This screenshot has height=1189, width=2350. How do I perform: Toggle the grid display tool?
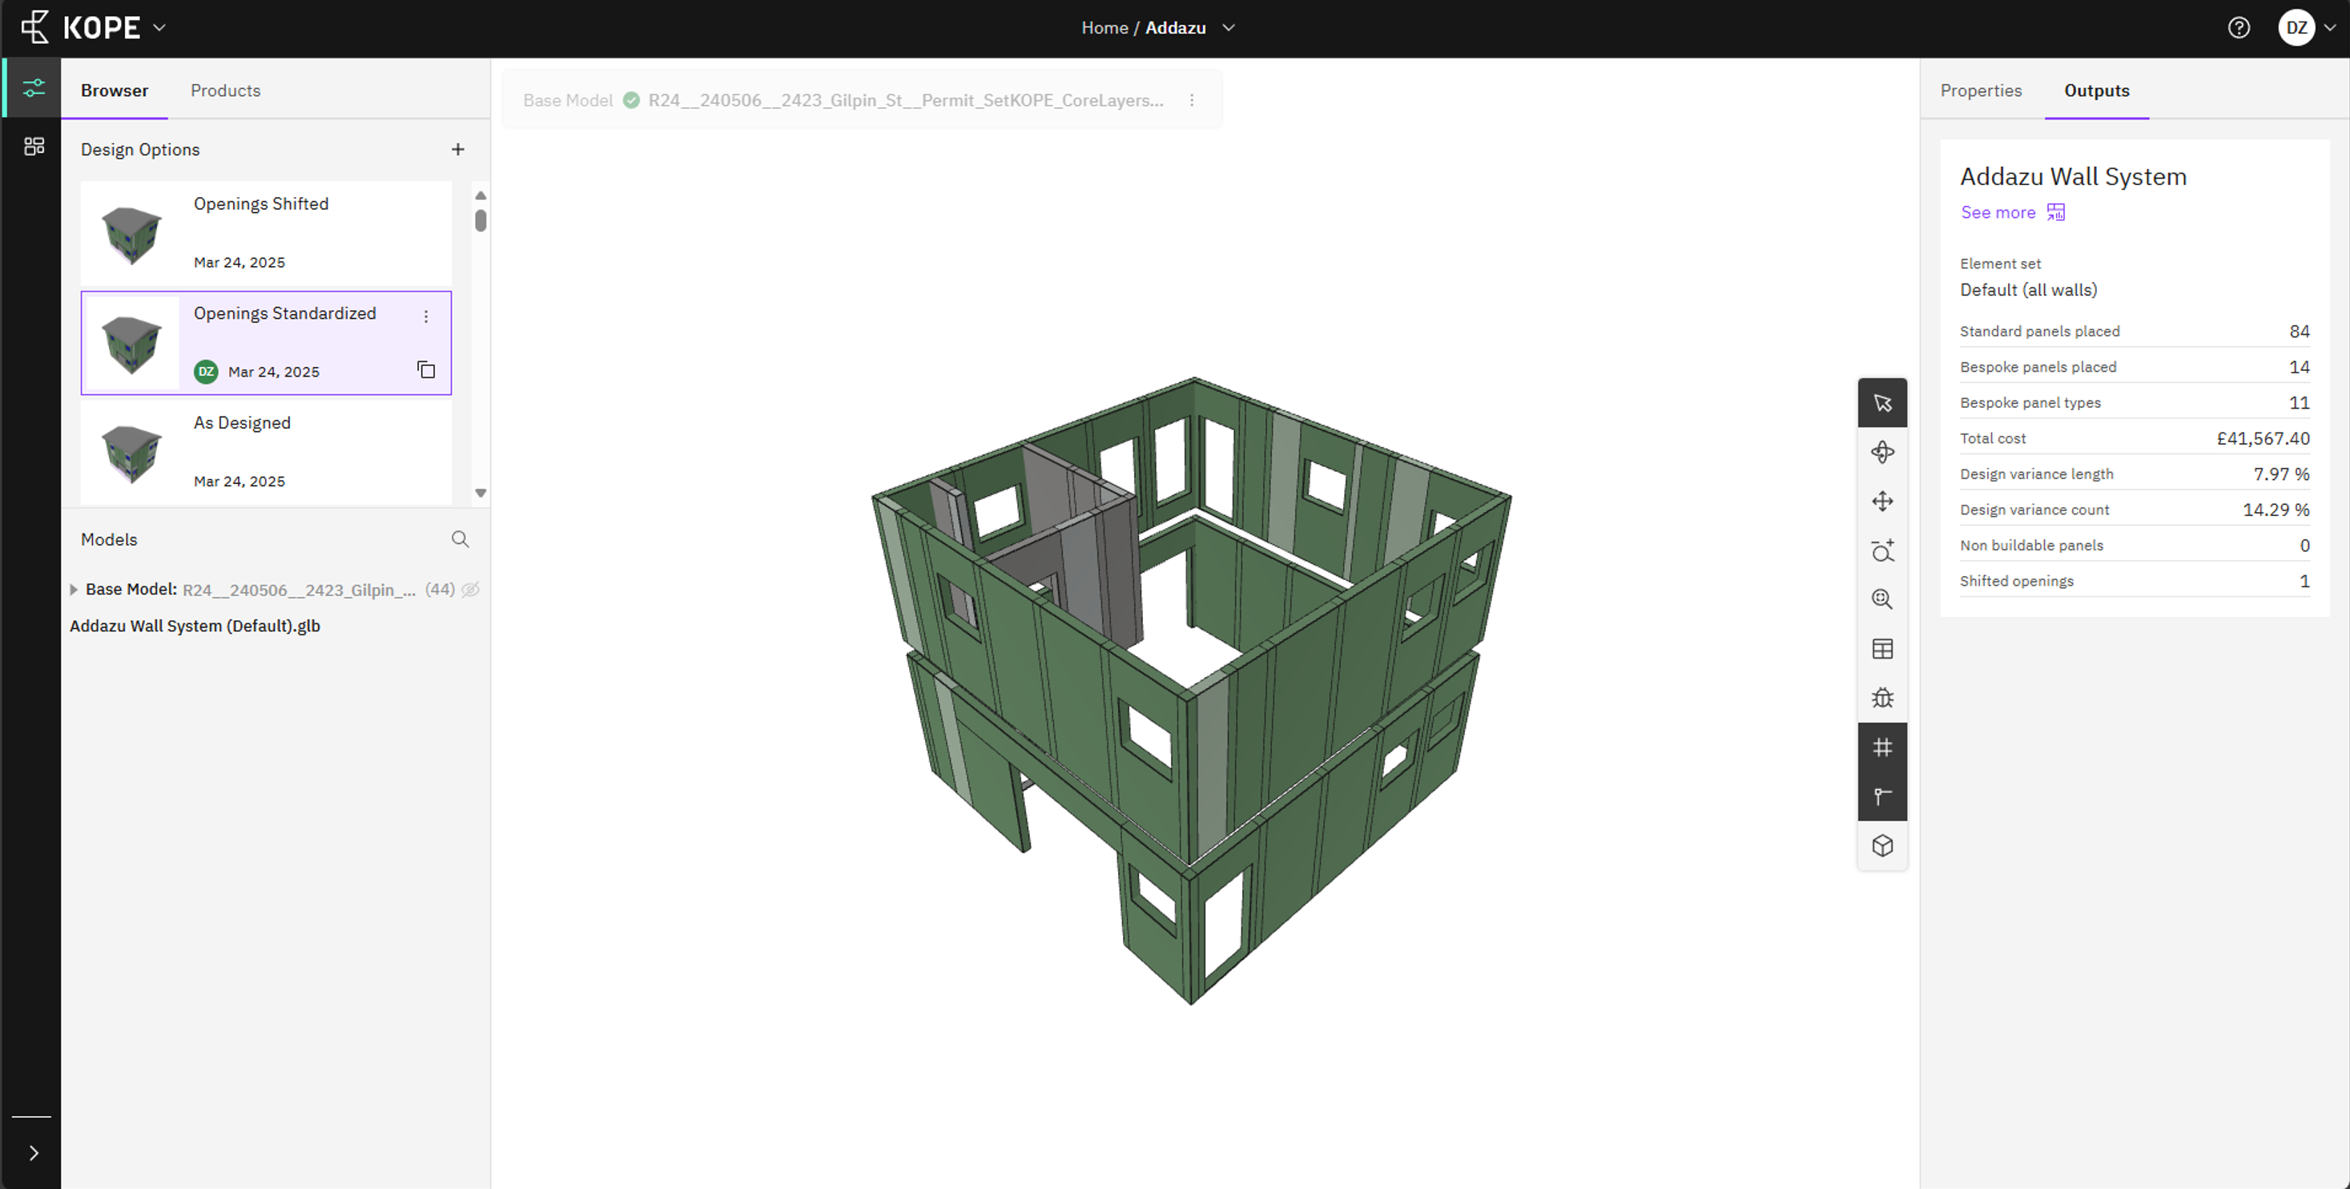pos(1882,748)
